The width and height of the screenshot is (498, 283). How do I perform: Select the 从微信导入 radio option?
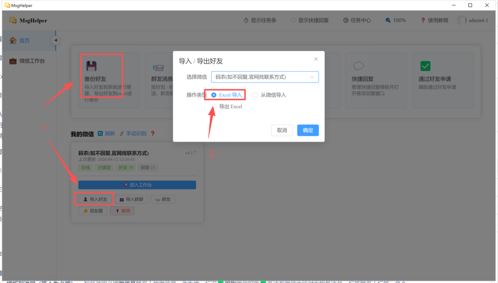[x=256, y=95]
